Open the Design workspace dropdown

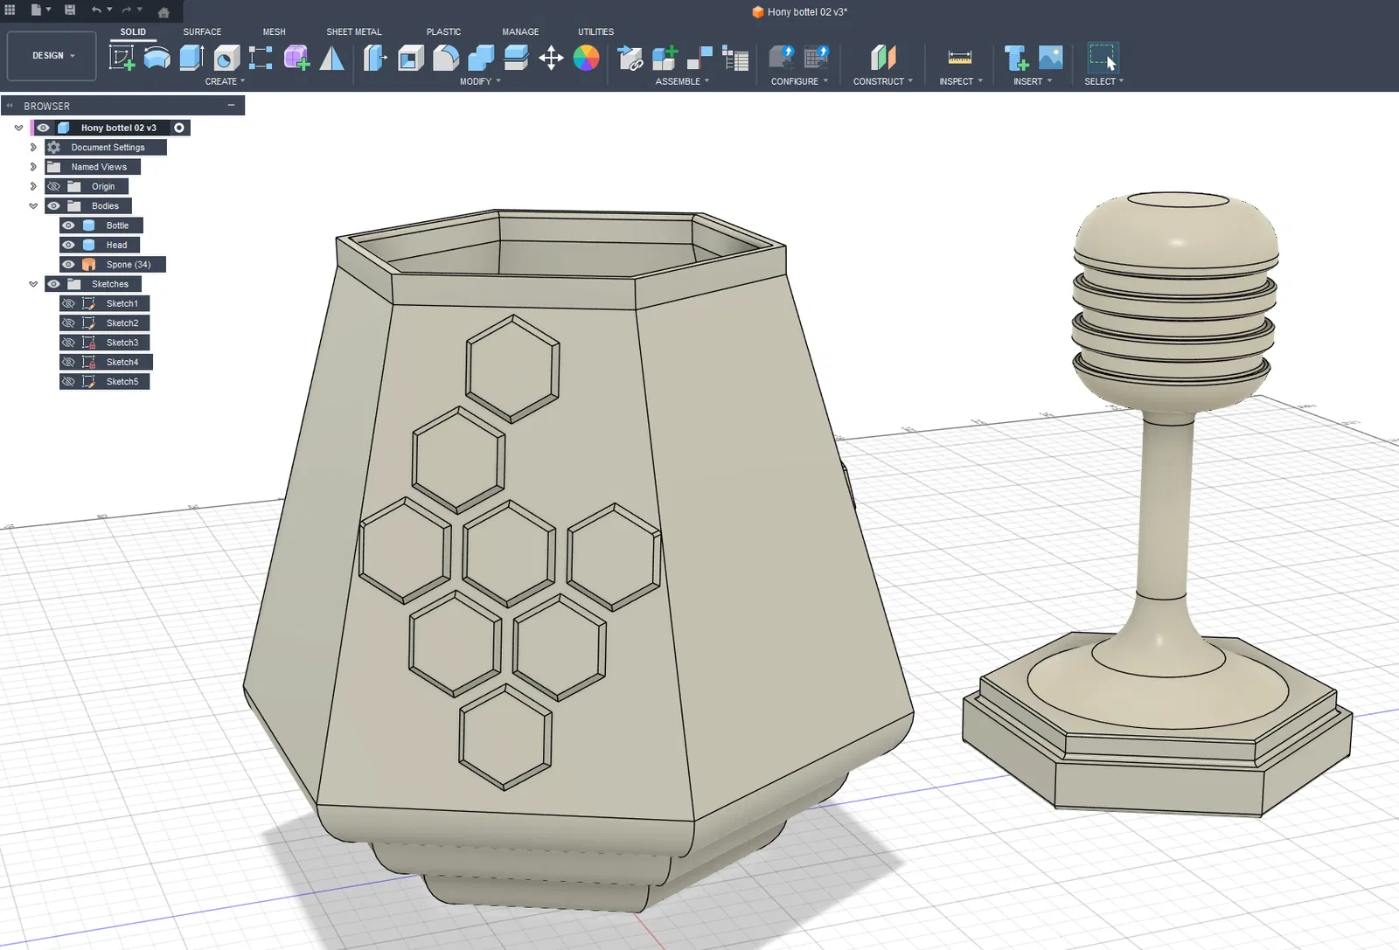tap(52, 56)
